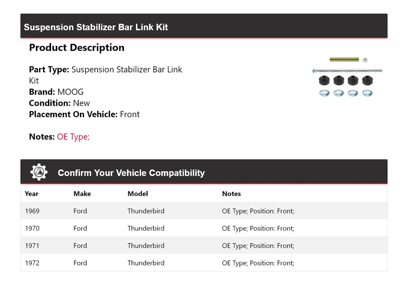Screen dimensions: 408x285
Task: Click the gear wrench compatibility icon
Action: (39, 172)
